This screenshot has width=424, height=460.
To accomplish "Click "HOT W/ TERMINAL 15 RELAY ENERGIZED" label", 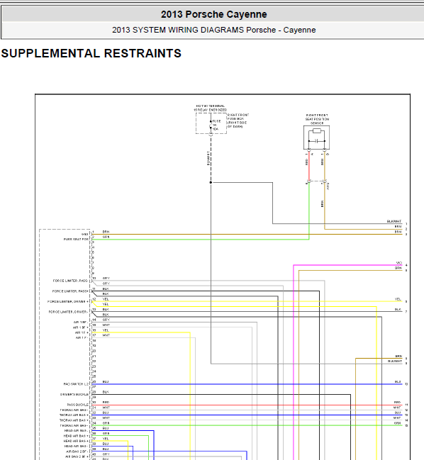I will point(210,108).
